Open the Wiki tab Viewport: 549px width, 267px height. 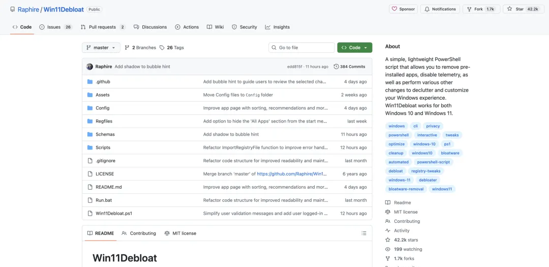(216, 27)
